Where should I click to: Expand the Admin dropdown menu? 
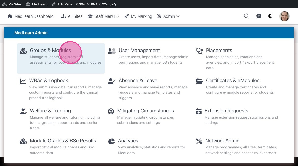168,16
